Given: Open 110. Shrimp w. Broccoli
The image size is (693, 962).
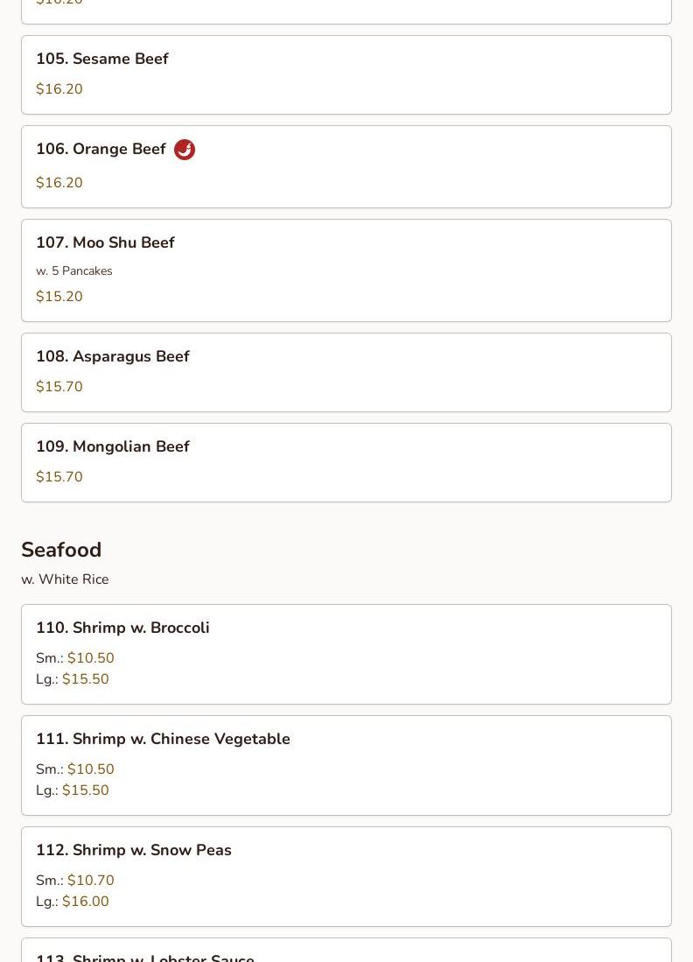Looking at the screenshot, I should pos(122,628).
